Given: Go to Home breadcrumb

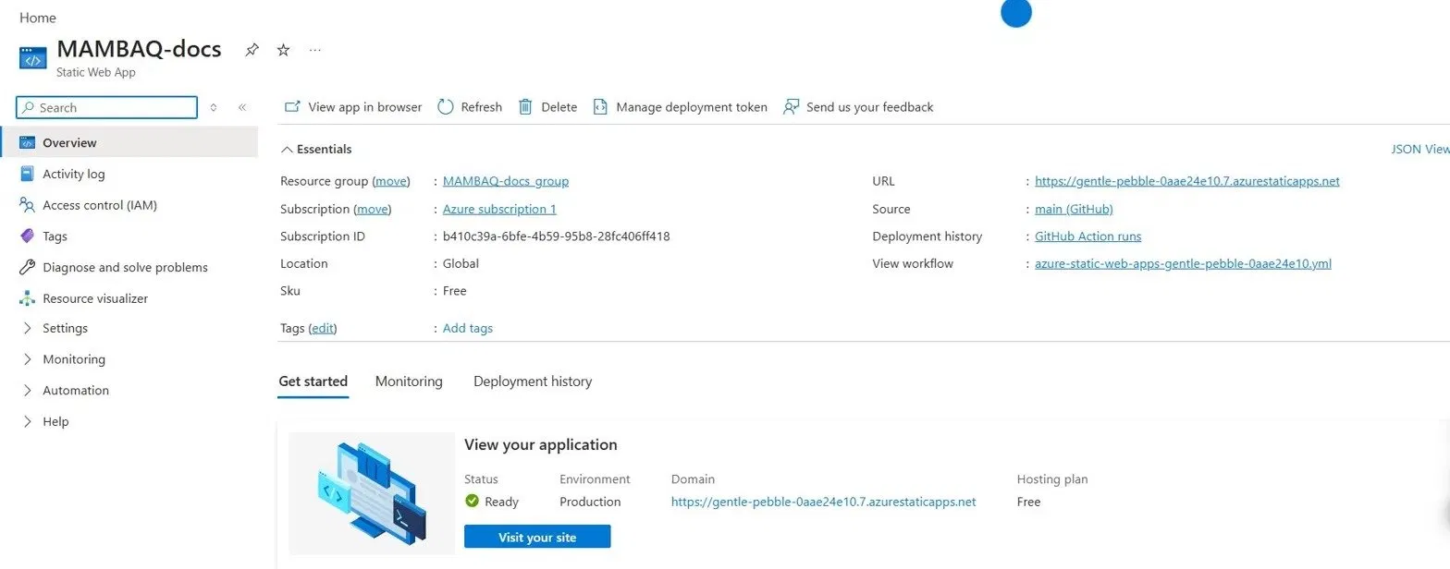Looking at the screenshot, I should tap(38, 18).
